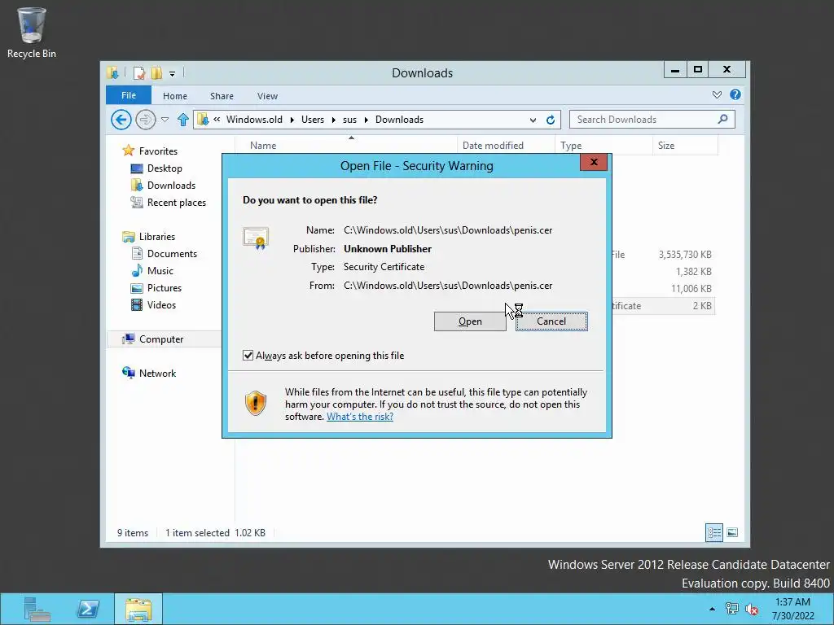Image resolution: width=834 pixels, height=625 pixels.
Task: Select the row with 1,382 KB
Action: pyautogui.click(x=663, y=272)
